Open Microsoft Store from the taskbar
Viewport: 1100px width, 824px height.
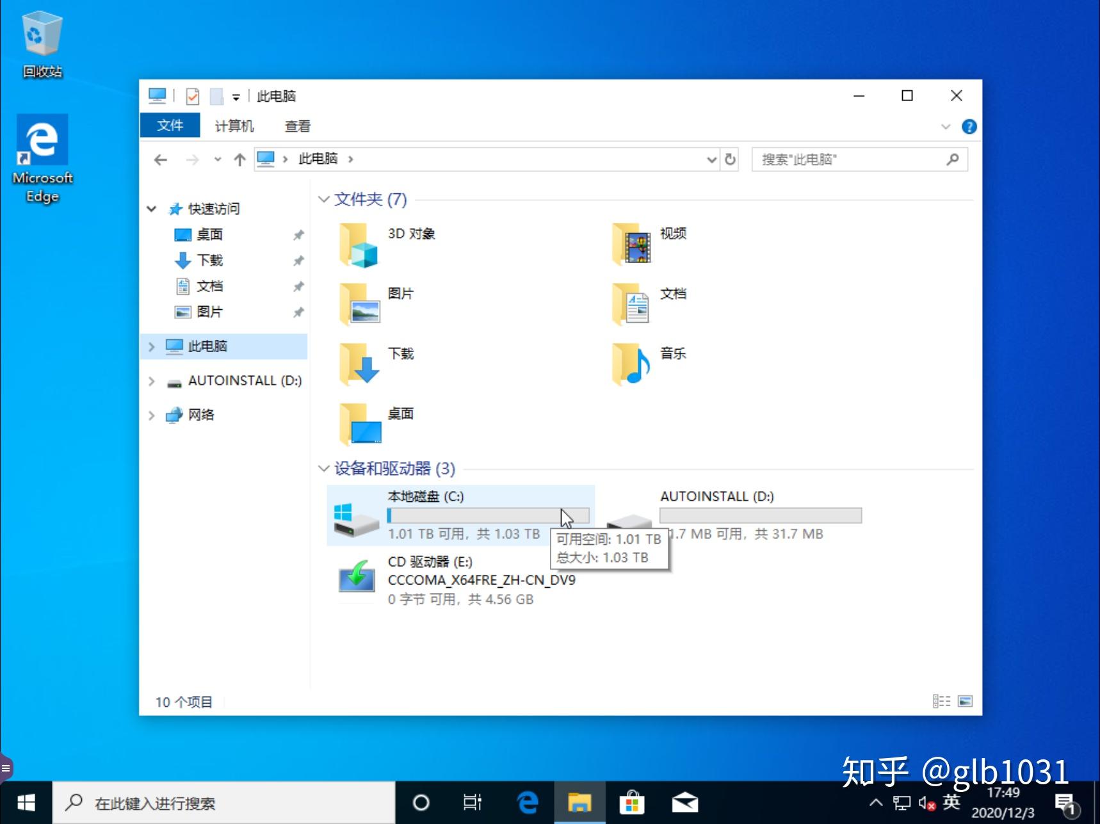click(633, 802)
